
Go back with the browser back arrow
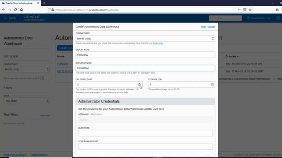4,10
